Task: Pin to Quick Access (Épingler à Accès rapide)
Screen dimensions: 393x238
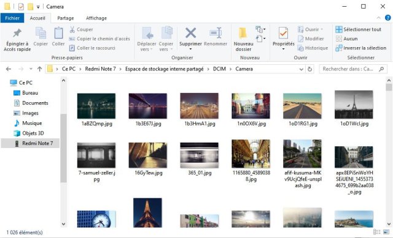Action: click(17, 39)
